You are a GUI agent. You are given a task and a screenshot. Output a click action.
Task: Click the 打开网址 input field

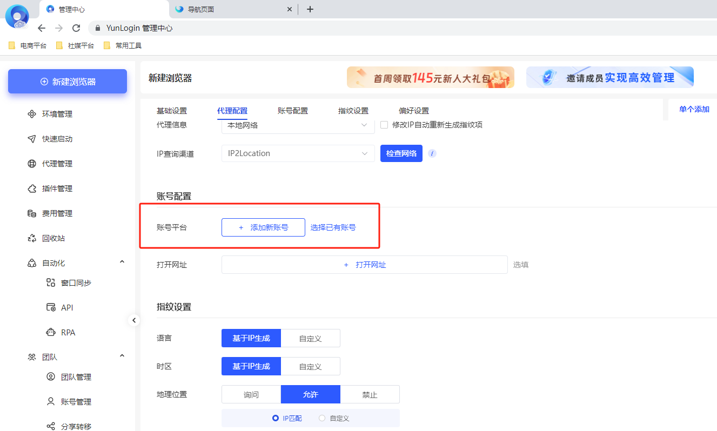[x=364, y=265]
